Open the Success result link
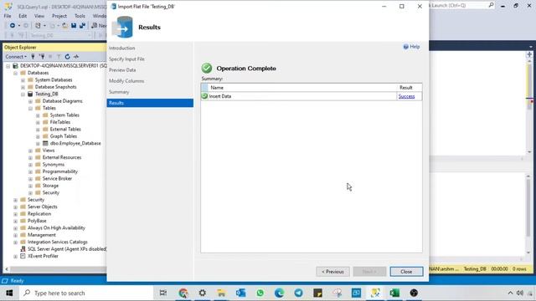Viewport: 536px width, 301px height. pos(406,97)
